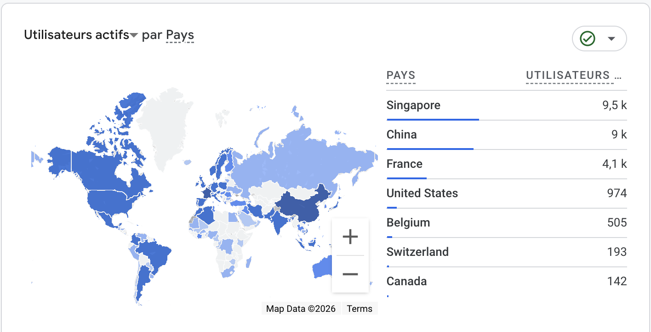This screenshot has width=651, height=332.
Task: Zoom in on the world map
Action: [350, 237]
